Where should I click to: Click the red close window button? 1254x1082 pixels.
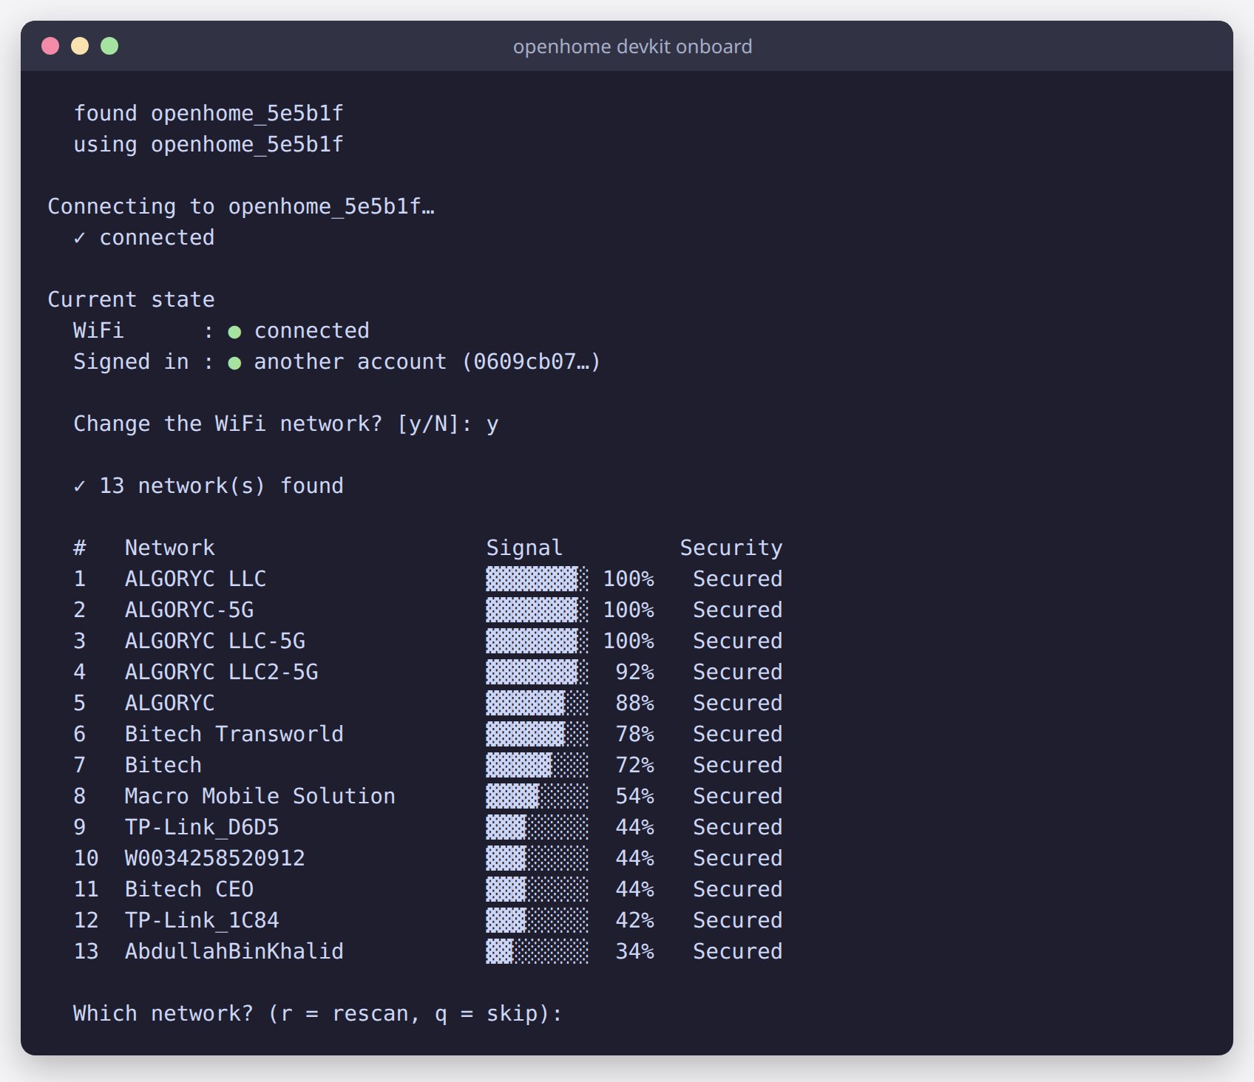pos(50,46)
